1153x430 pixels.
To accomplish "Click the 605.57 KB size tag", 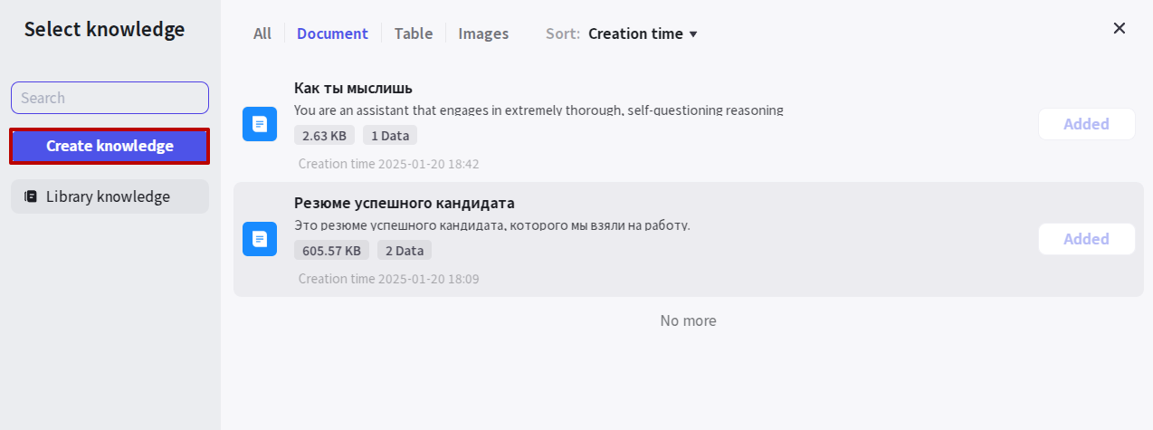I will tap(331, 251).
